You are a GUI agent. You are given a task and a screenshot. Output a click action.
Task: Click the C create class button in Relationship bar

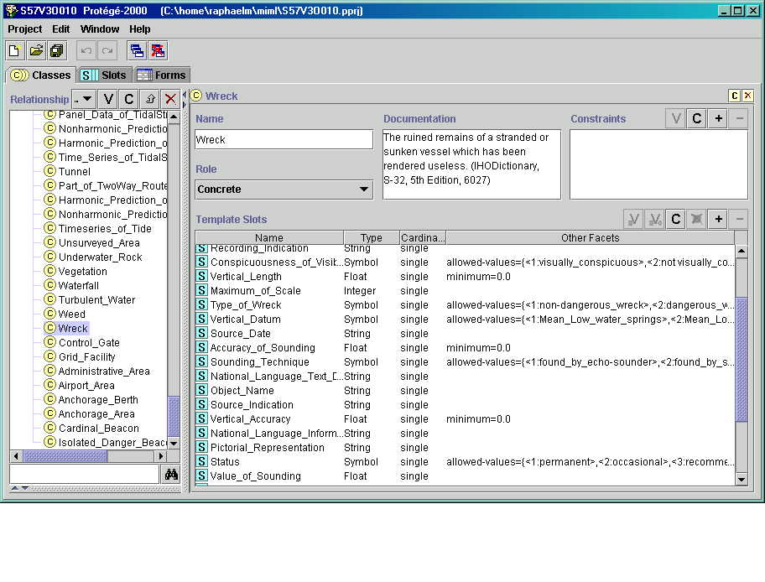click(128, 99)
